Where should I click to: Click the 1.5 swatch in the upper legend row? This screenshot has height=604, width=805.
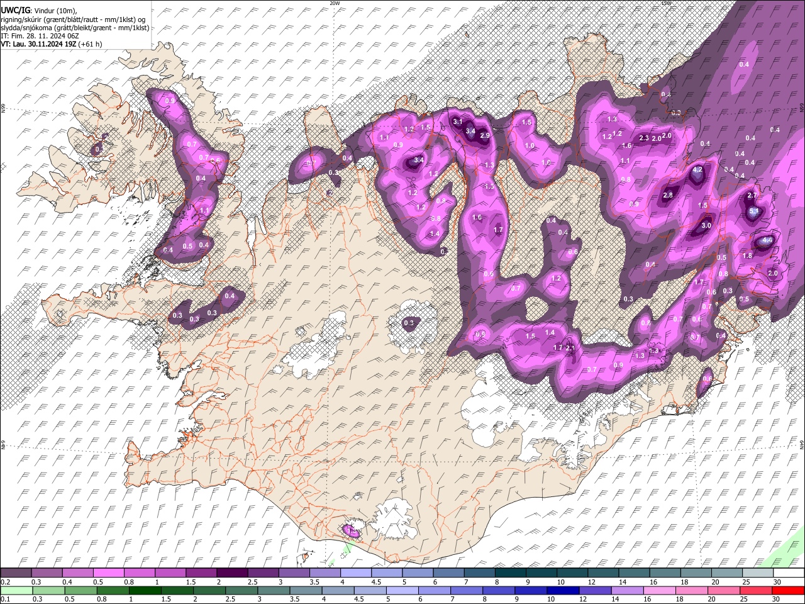click(x=201, y=573)
